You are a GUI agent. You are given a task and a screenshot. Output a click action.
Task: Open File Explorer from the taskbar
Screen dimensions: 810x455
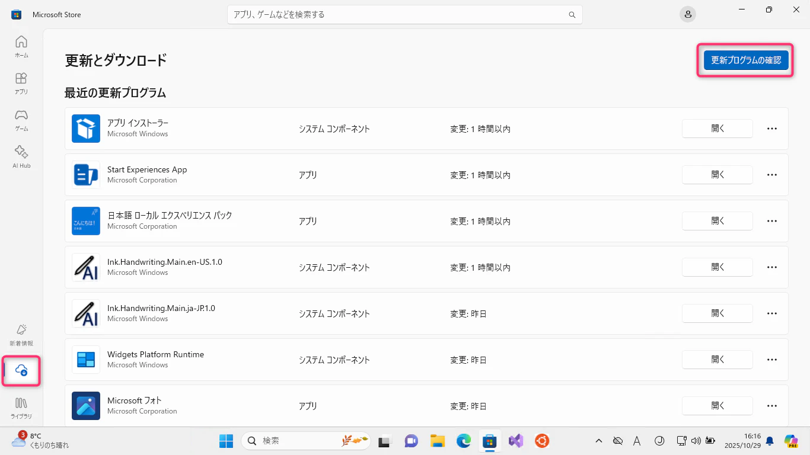438,441
